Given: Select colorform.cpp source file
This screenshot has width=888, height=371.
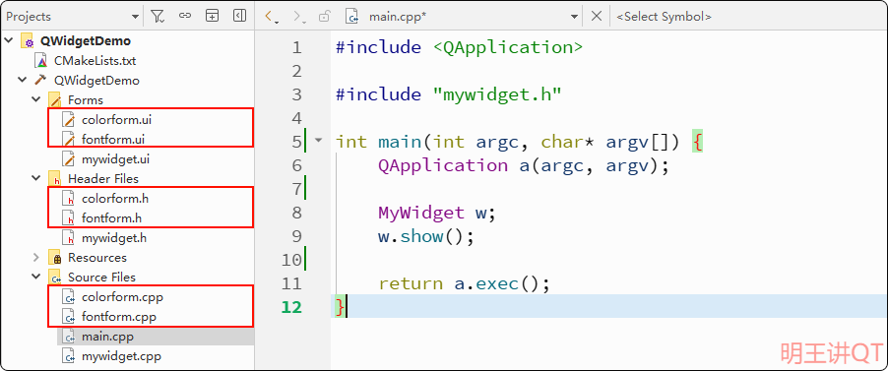Looking at the screenshot, I should tap(123, 297).
